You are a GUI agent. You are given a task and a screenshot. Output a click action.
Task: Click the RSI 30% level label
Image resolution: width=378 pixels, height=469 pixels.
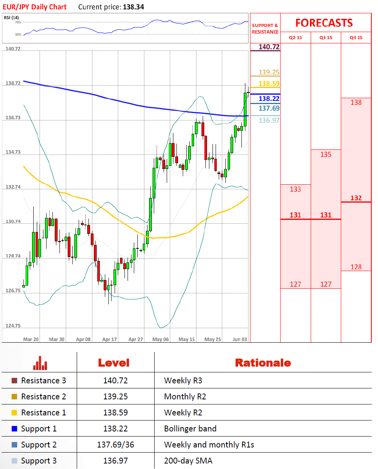tap(18, 34)
